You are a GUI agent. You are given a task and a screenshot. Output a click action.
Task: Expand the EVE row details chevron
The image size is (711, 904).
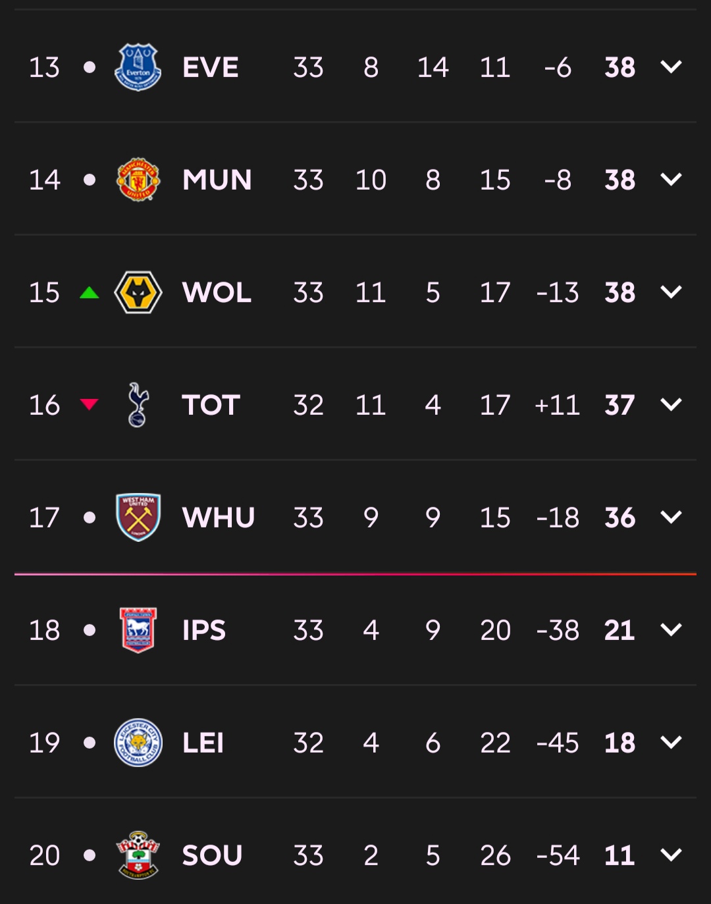[671, 67]
